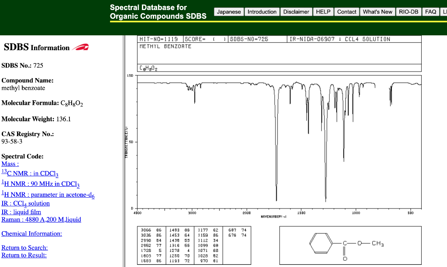Open Chemical Information
The width and height of the screenshot is (447, 267).
[31, 233]
